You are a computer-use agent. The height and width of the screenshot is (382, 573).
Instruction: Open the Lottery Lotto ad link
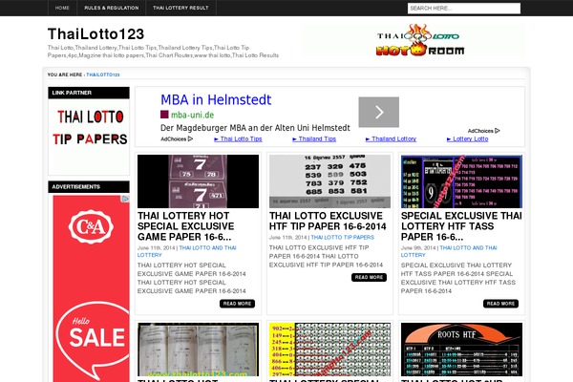point(467,138)
